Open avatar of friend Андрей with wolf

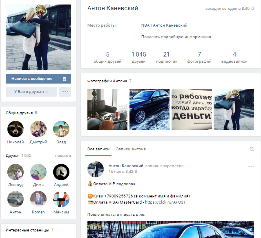click(x=61, y=172)
